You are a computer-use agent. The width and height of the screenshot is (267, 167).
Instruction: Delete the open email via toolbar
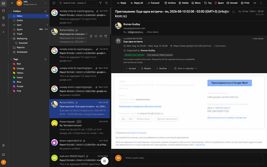[x=183, y=3]
